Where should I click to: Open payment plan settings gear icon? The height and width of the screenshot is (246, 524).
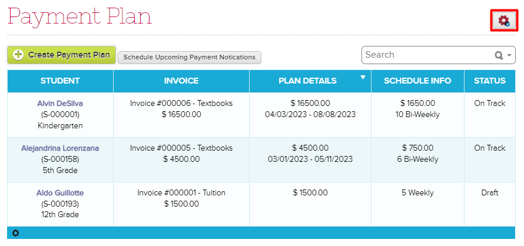505,21
